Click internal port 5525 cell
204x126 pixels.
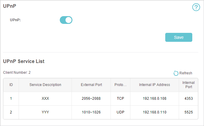click(188, 112)
